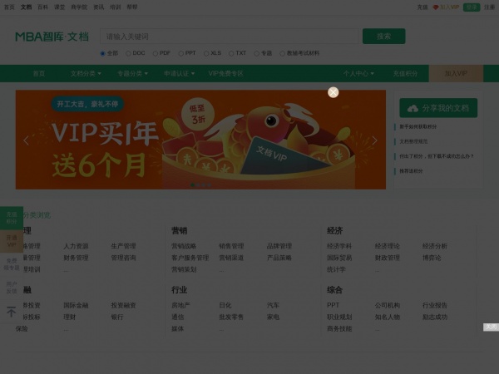Select the 全部 radio button
The image size is (499, 374).
pyautogui.click(x=102, y=53)
